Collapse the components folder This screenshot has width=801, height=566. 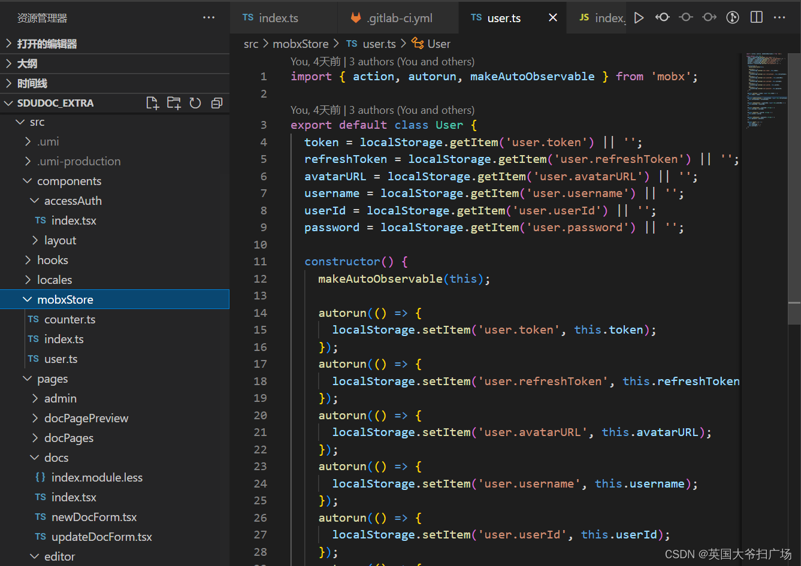114,181
